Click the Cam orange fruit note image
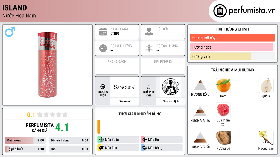 point(223,85)
